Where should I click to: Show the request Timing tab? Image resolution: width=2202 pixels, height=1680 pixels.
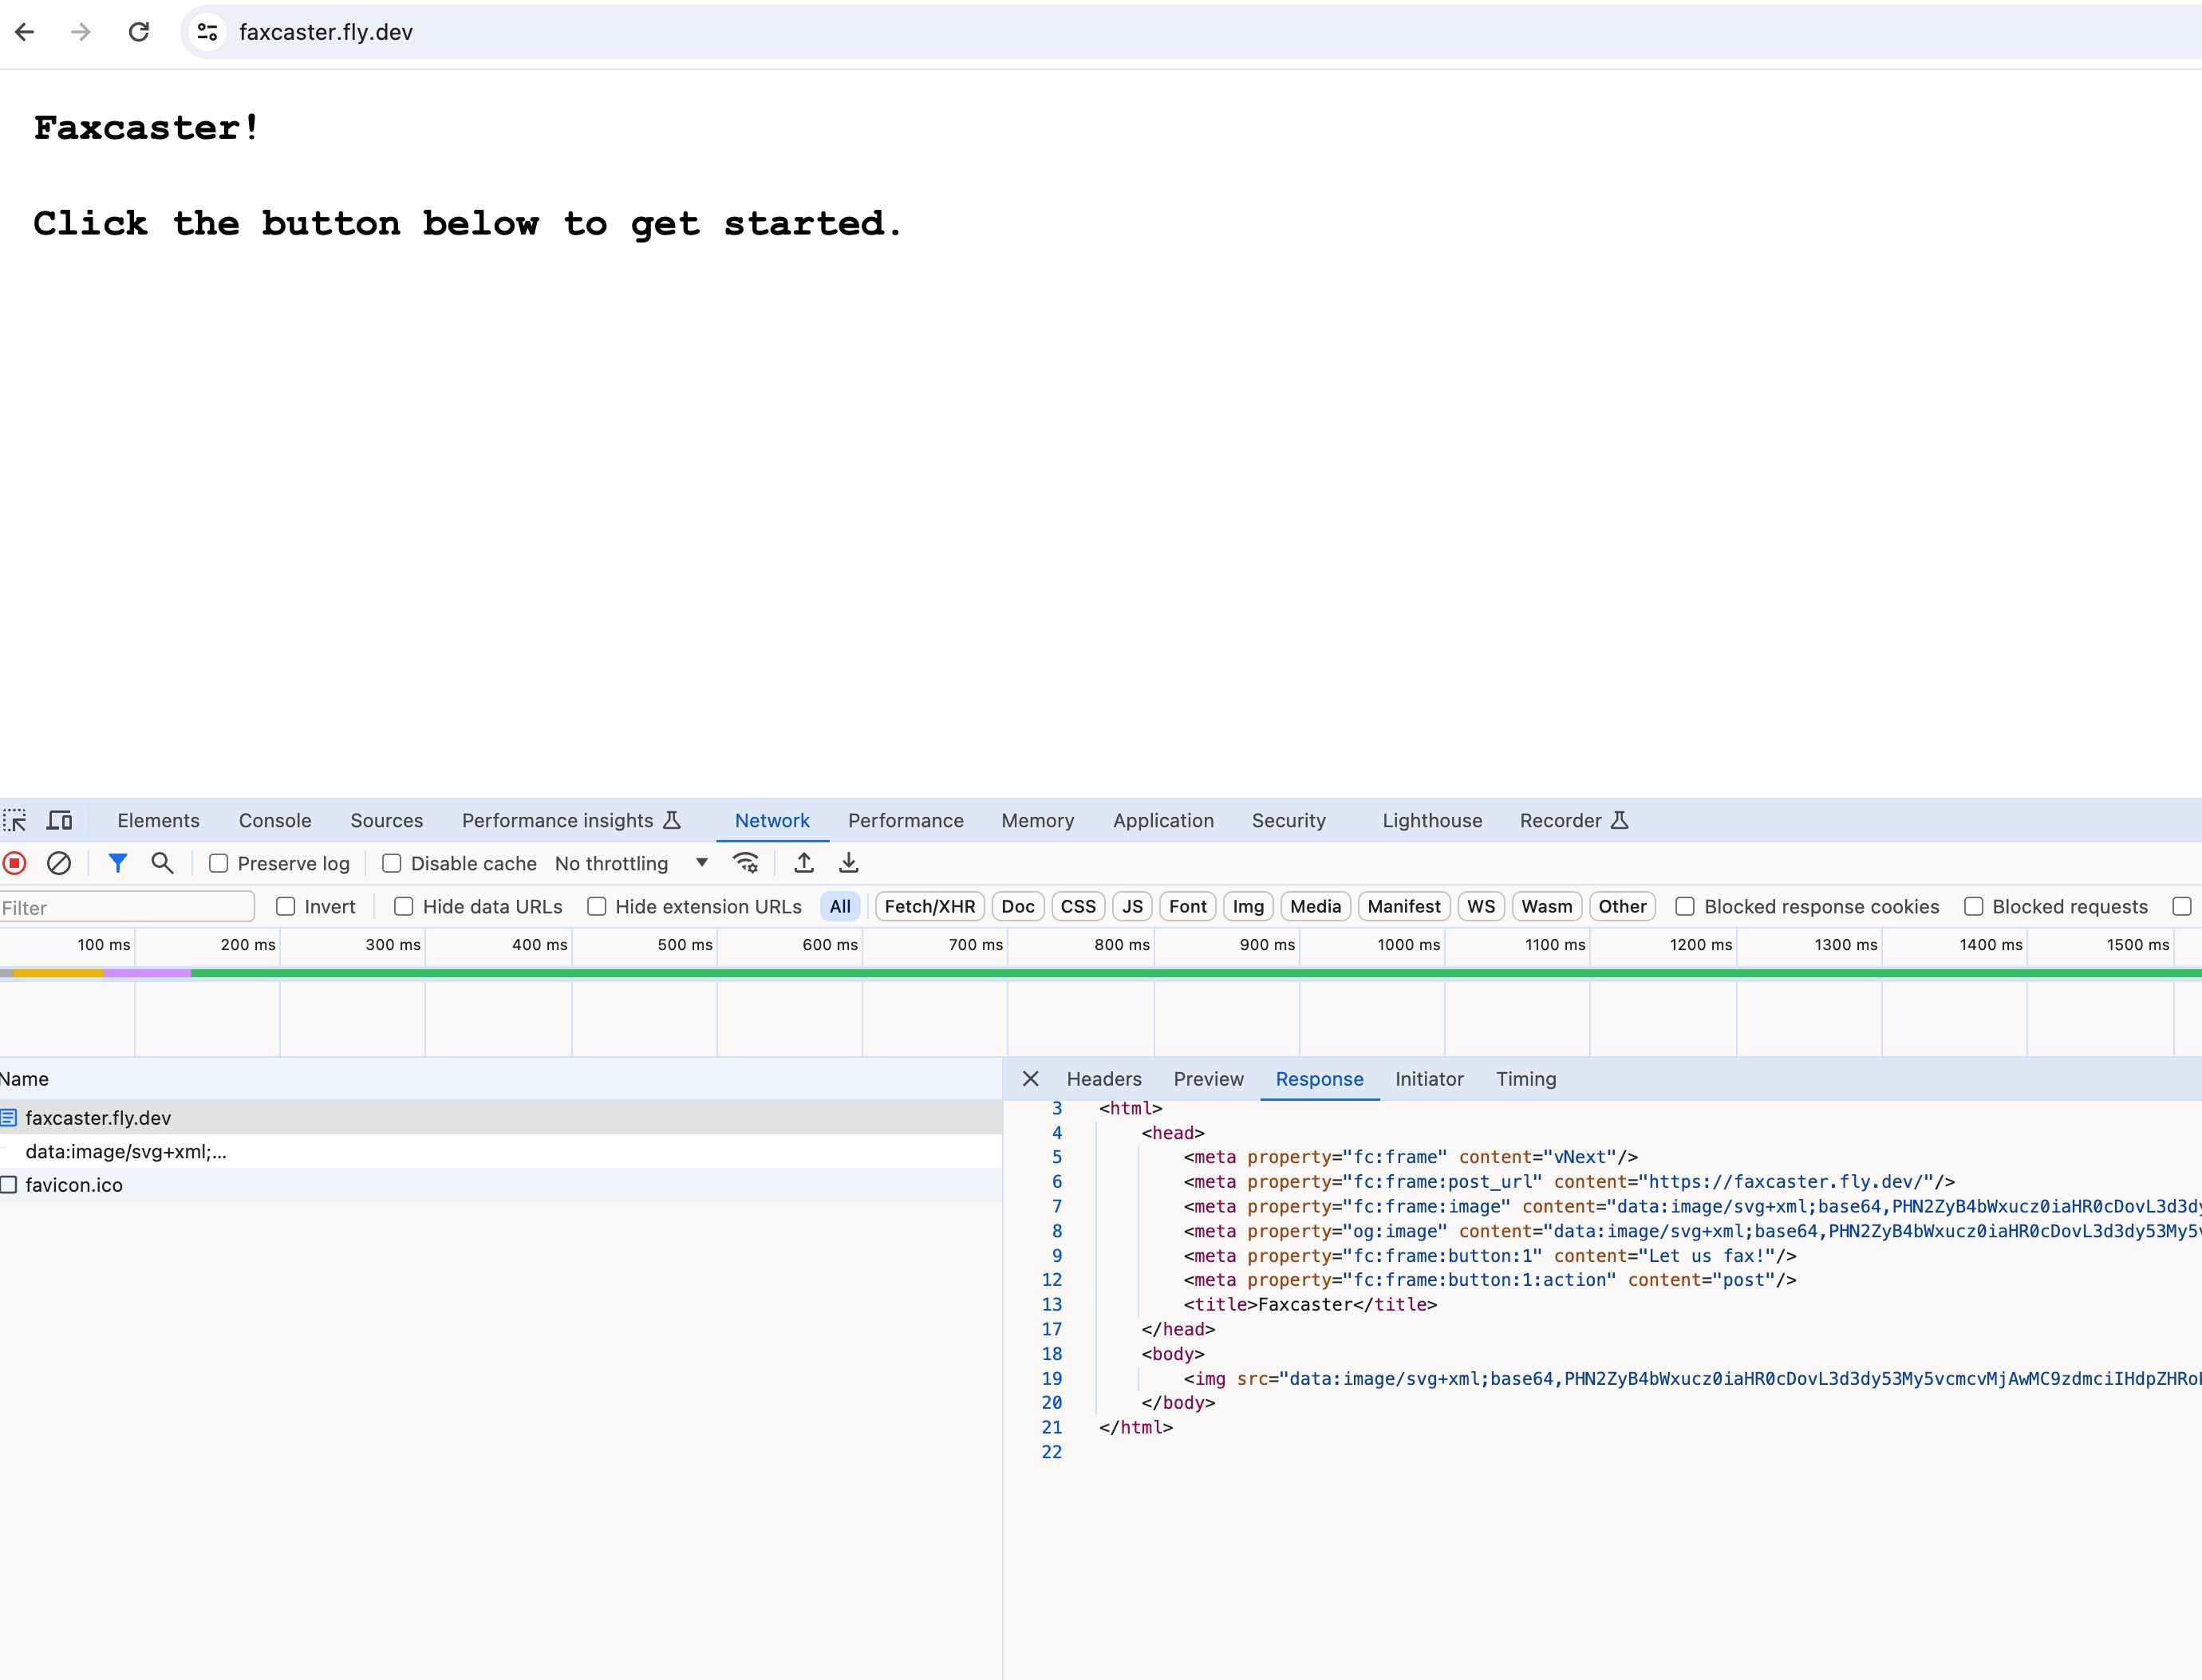(x=1526, y=1078)
